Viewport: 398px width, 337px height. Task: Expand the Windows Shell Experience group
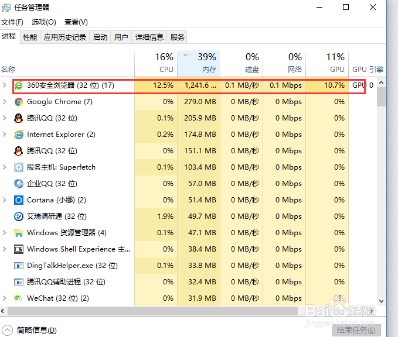coord(4,249)
